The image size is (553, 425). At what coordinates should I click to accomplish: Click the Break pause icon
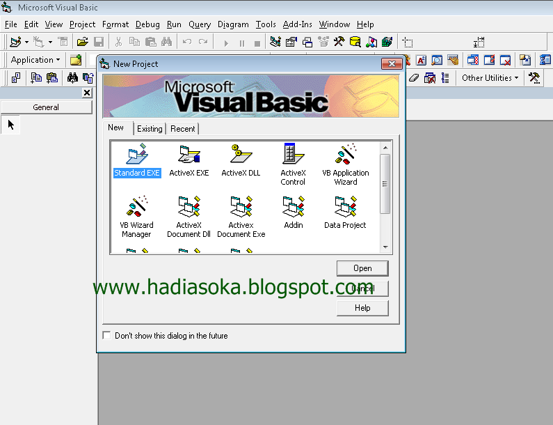tap(242, 43)
